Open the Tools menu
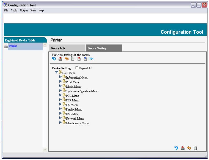Screen dimensions: 209x160 tap(14, 11)
